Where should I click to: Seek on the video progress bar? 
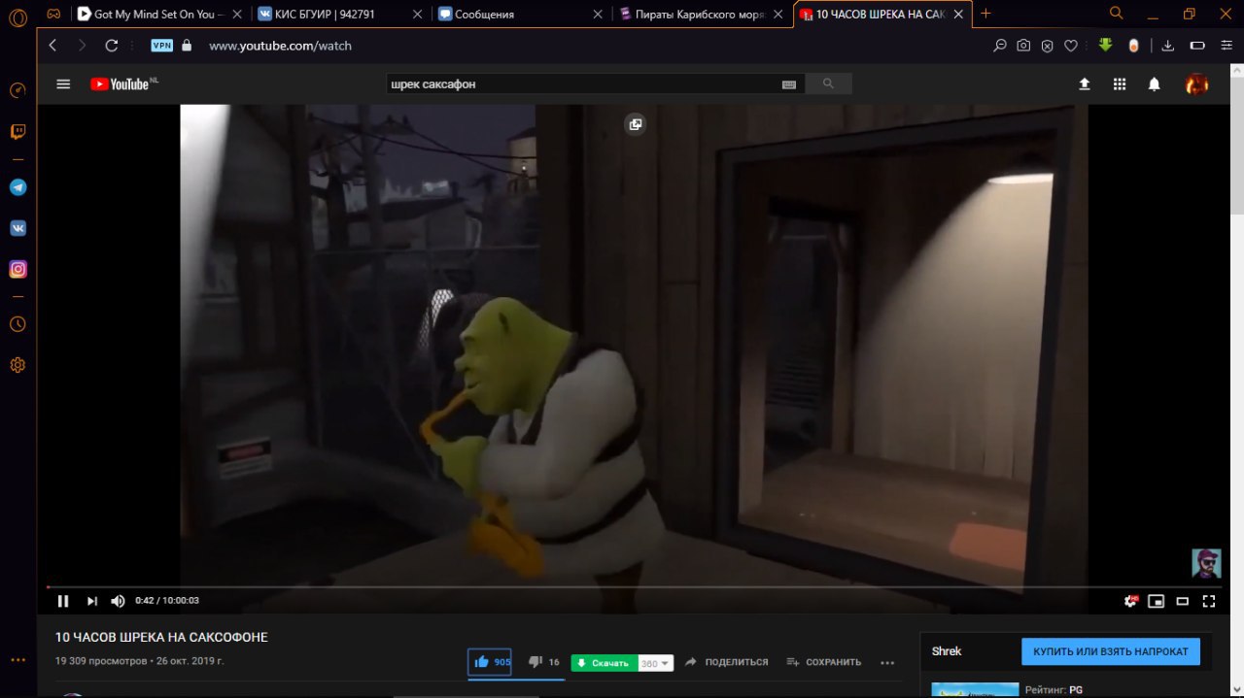pos(633,586)
